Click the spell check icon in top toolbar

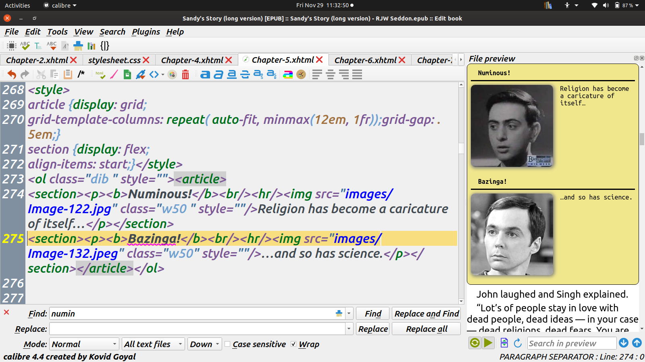pos(25,46)
